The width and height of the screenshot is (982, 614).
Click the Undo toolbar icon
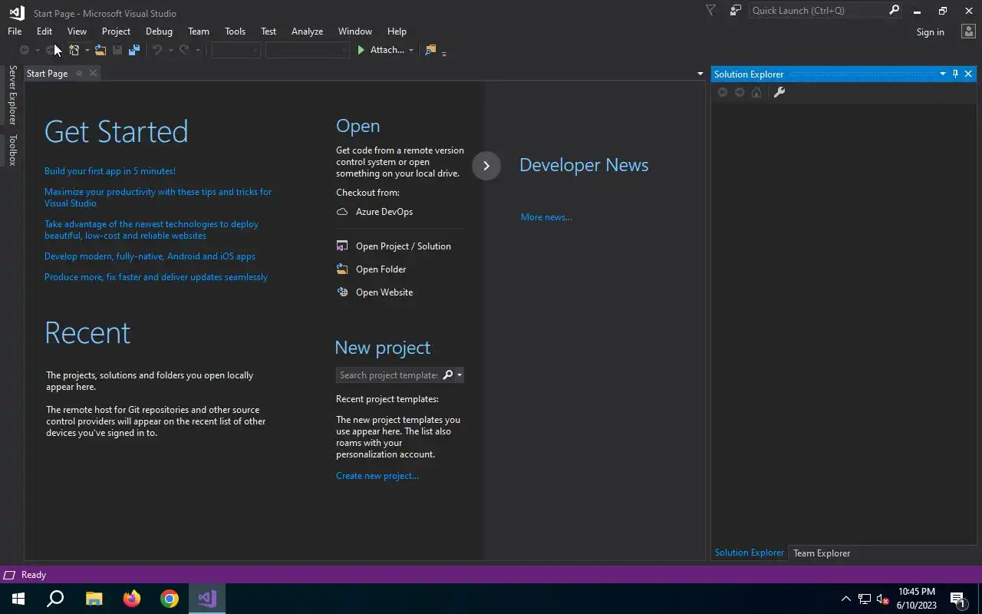click(157, 50)
